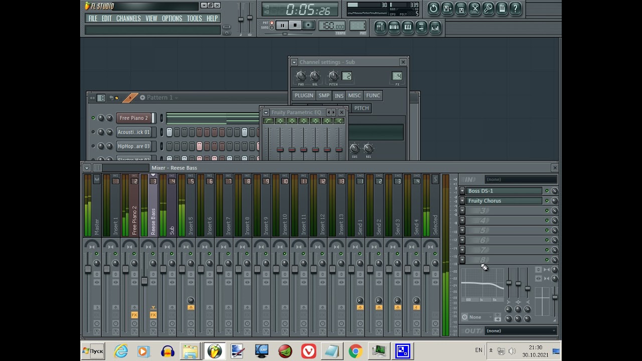Switch to INS tab in Channel settings
Viewport: 642px width, 361px height.
point(339,95)
